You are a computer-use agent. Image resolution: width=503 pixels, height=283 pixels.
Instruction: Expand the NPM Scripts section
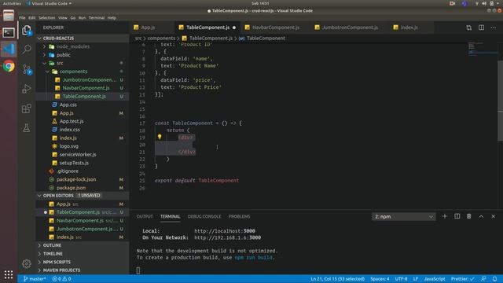tap(57, 262)
